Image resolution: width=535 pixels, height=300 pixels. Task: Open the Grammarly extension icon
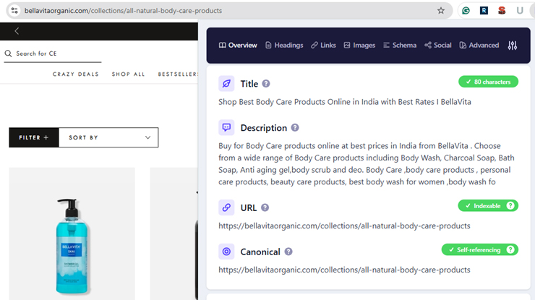(466, 11)
